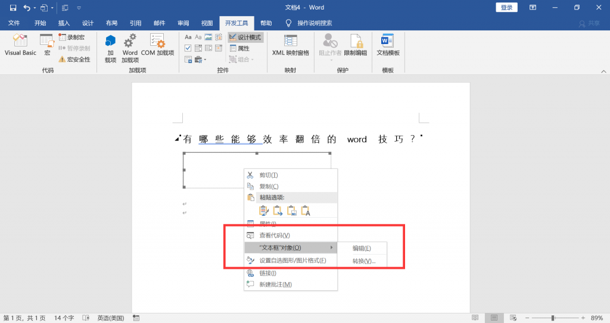
Task: Switch to print layout view
Action: click(494, 318)
